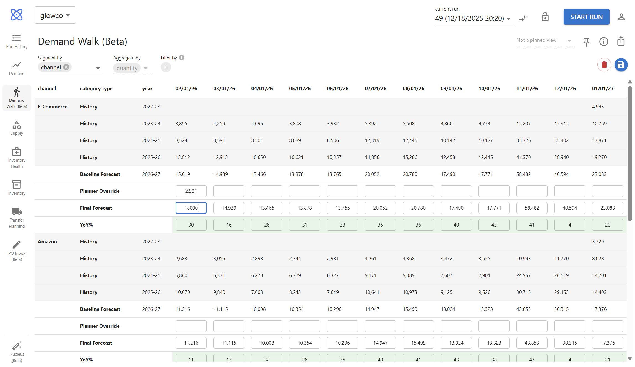Image resolution: width=635 pixels, height=367 pixels.
Task: Click the E-Commerce February Planner Override field
Action: pyautogui.click(x=191, y=191)
